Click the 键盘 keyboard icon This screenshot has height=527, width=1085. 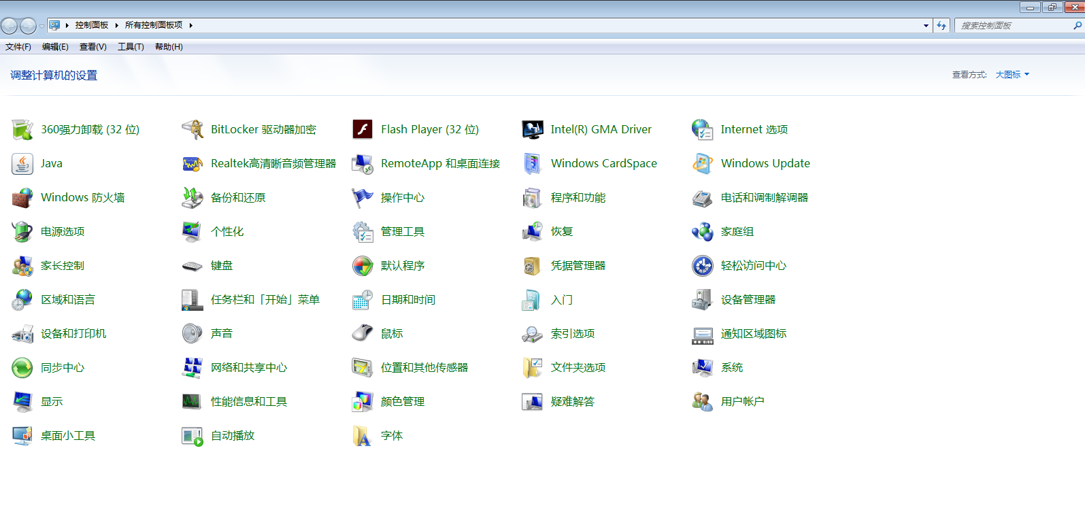[193, 265]
